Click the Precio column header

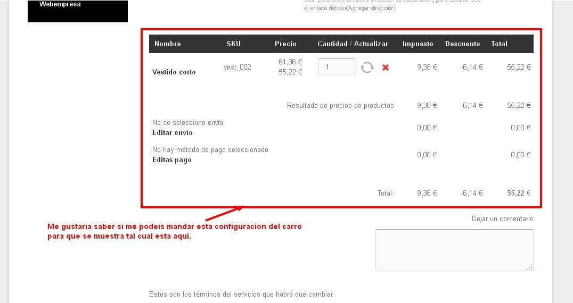(285, 44)
